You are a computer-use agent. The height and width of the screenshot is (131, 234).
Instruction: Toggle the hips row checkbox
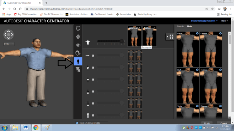93,103
